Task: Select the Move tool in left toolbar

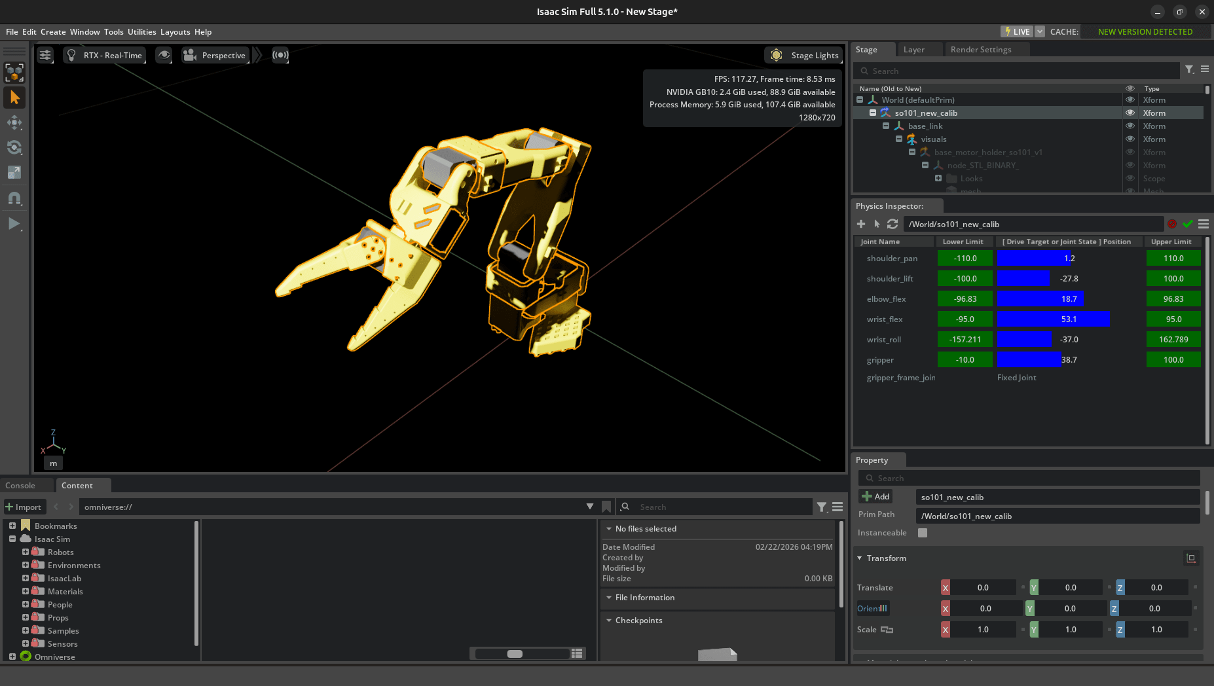Action: point(14,122)
